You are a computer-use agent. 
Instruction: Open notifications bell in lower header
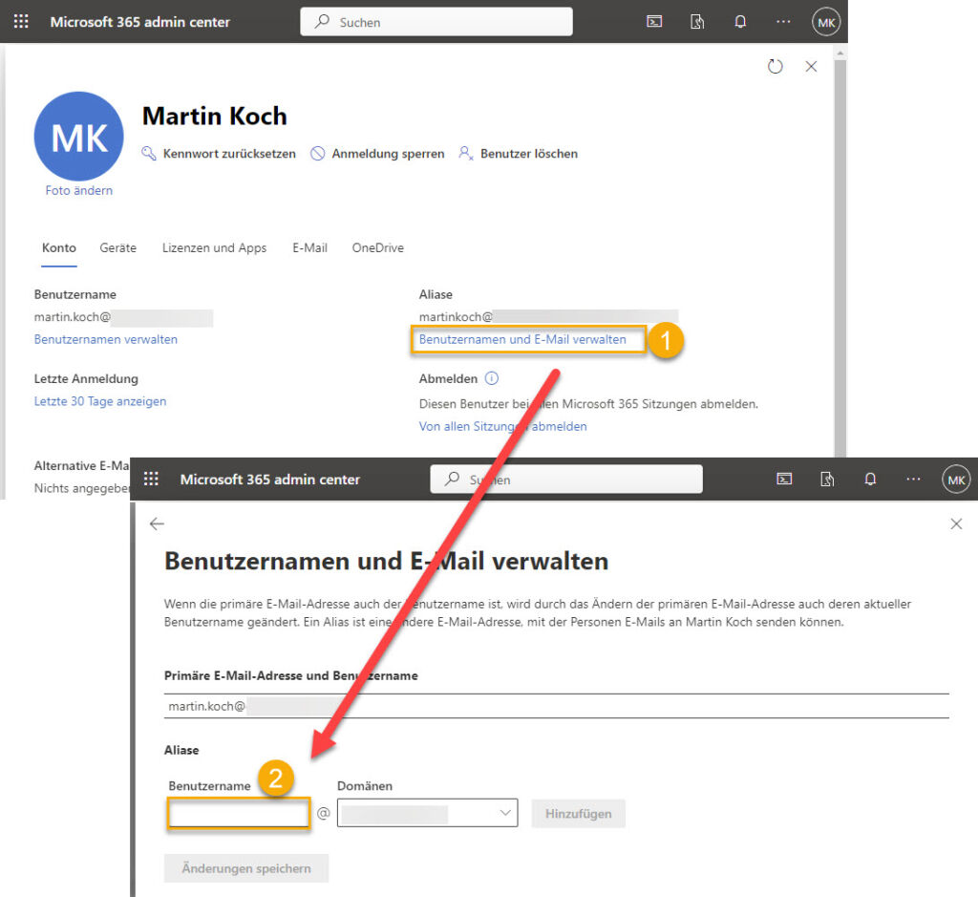pos(870,479)
